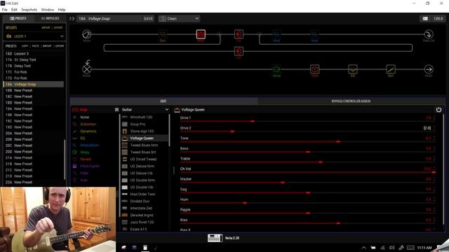
Task: Click the Drive 1 value stepper arrows
Action: [434, 118]
